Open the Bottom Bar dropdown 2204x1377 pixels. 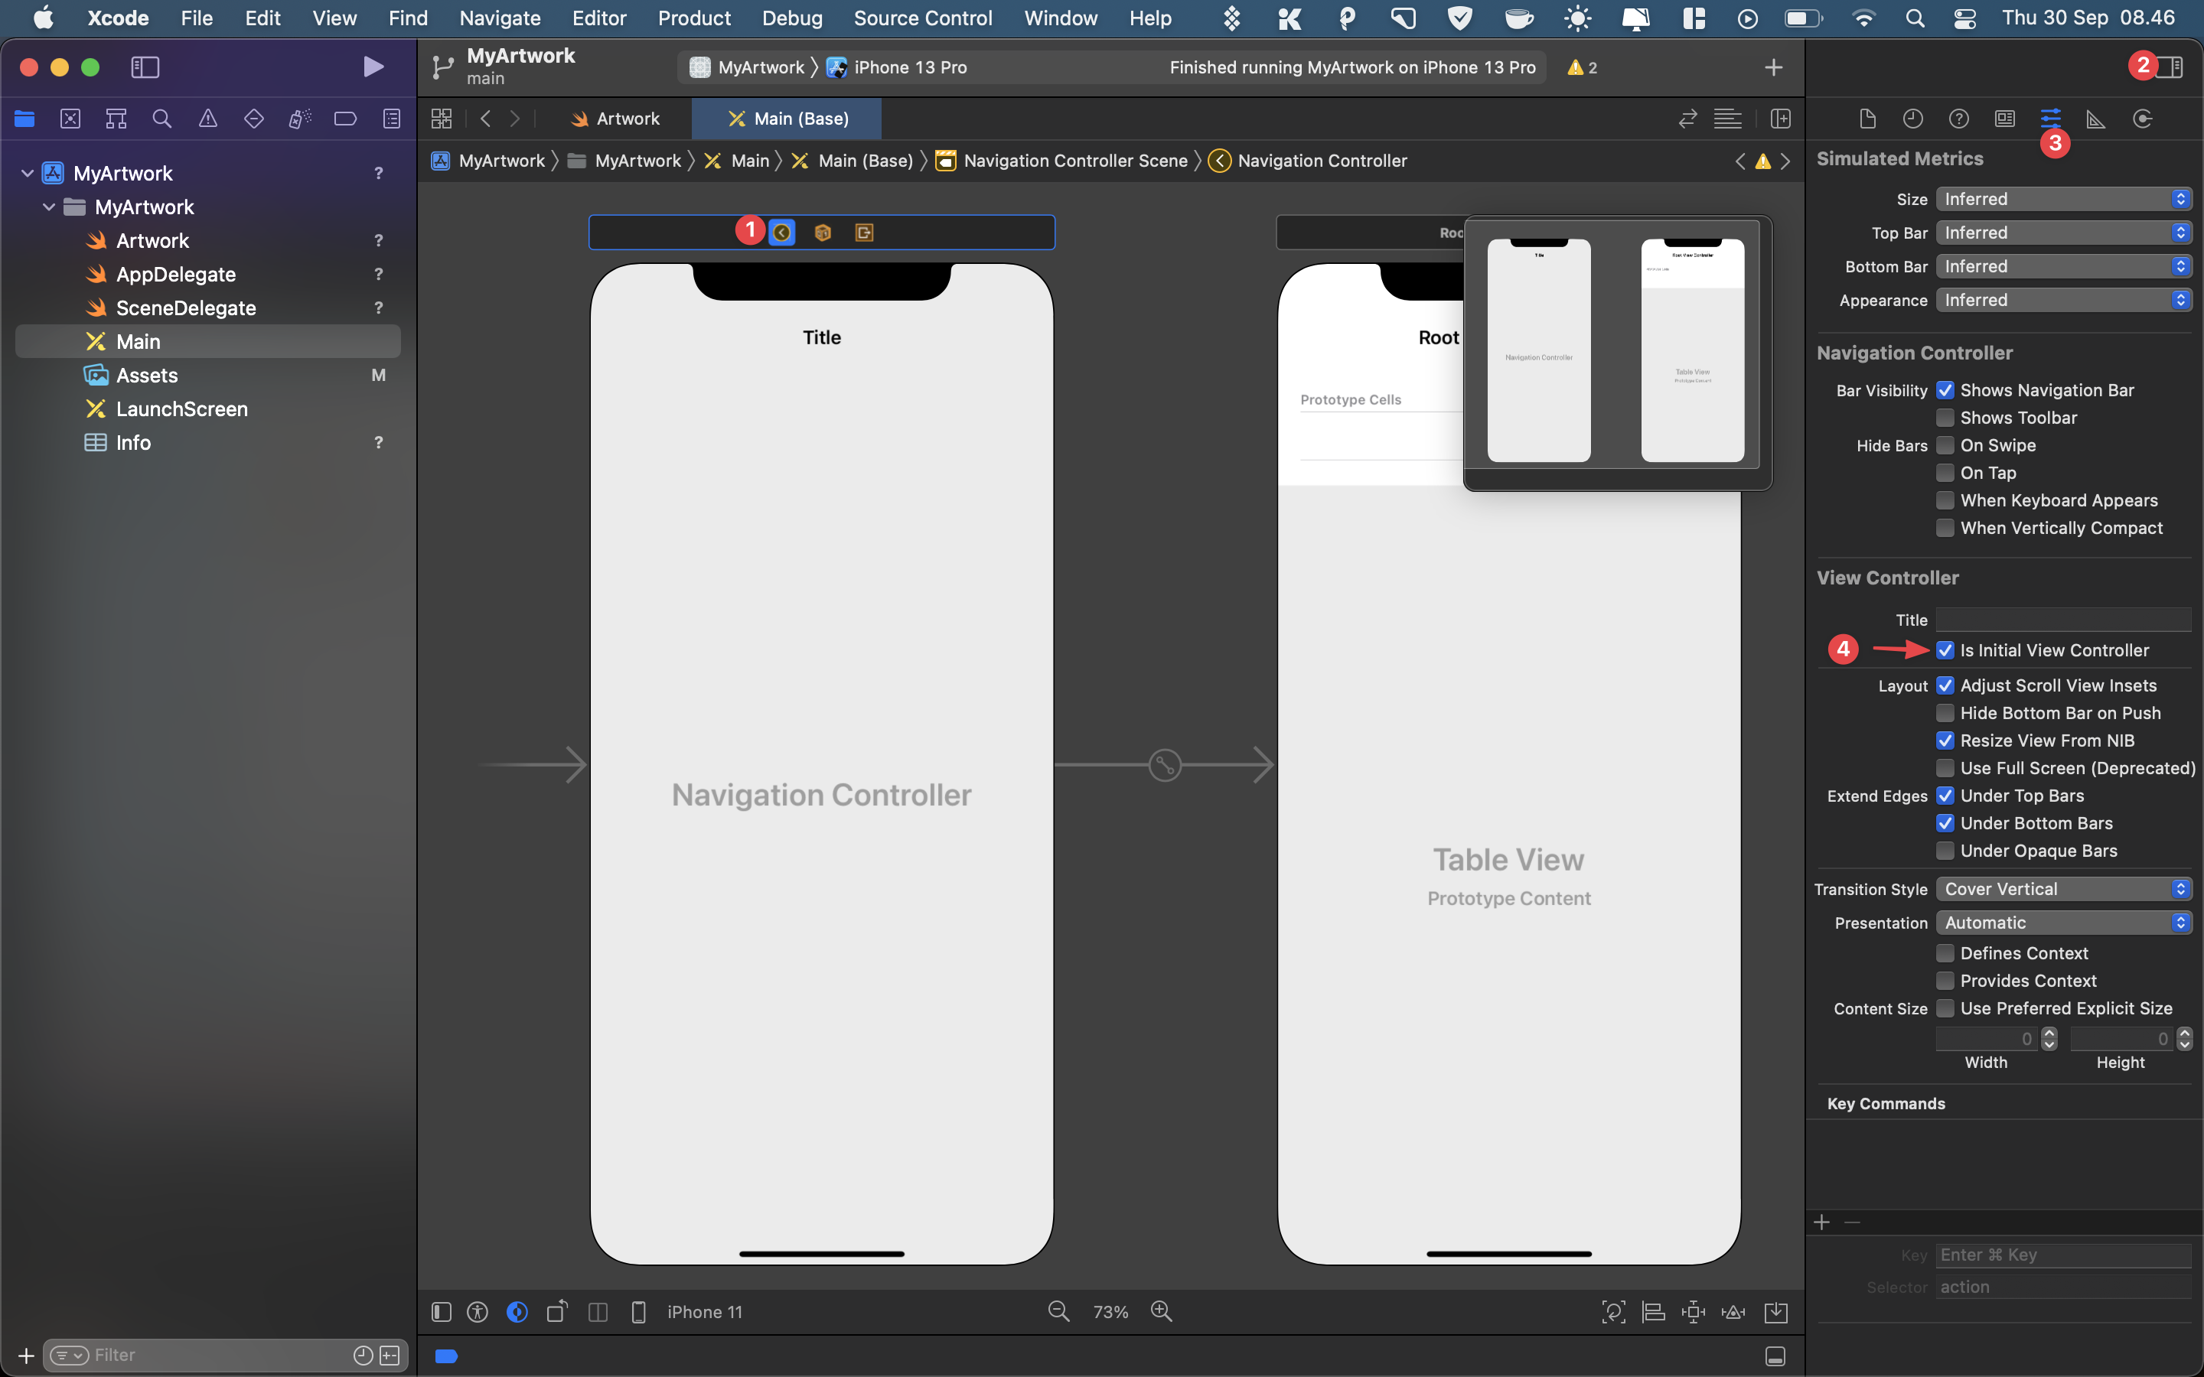coord(2063,267)
